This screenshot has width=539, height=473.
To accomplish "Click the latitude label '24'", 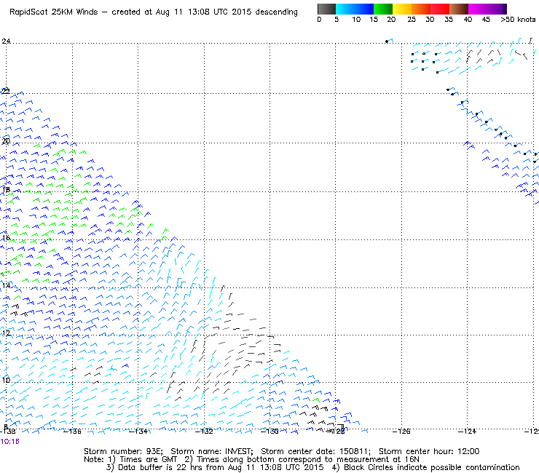I will pos(6,41).
